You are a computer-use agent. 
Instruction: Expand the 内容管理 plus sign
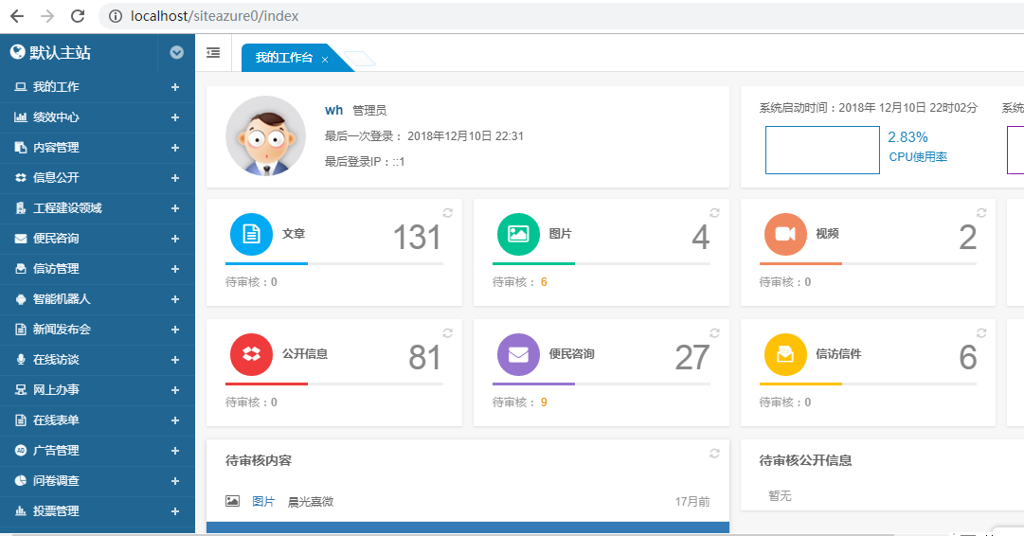(175, 148)
